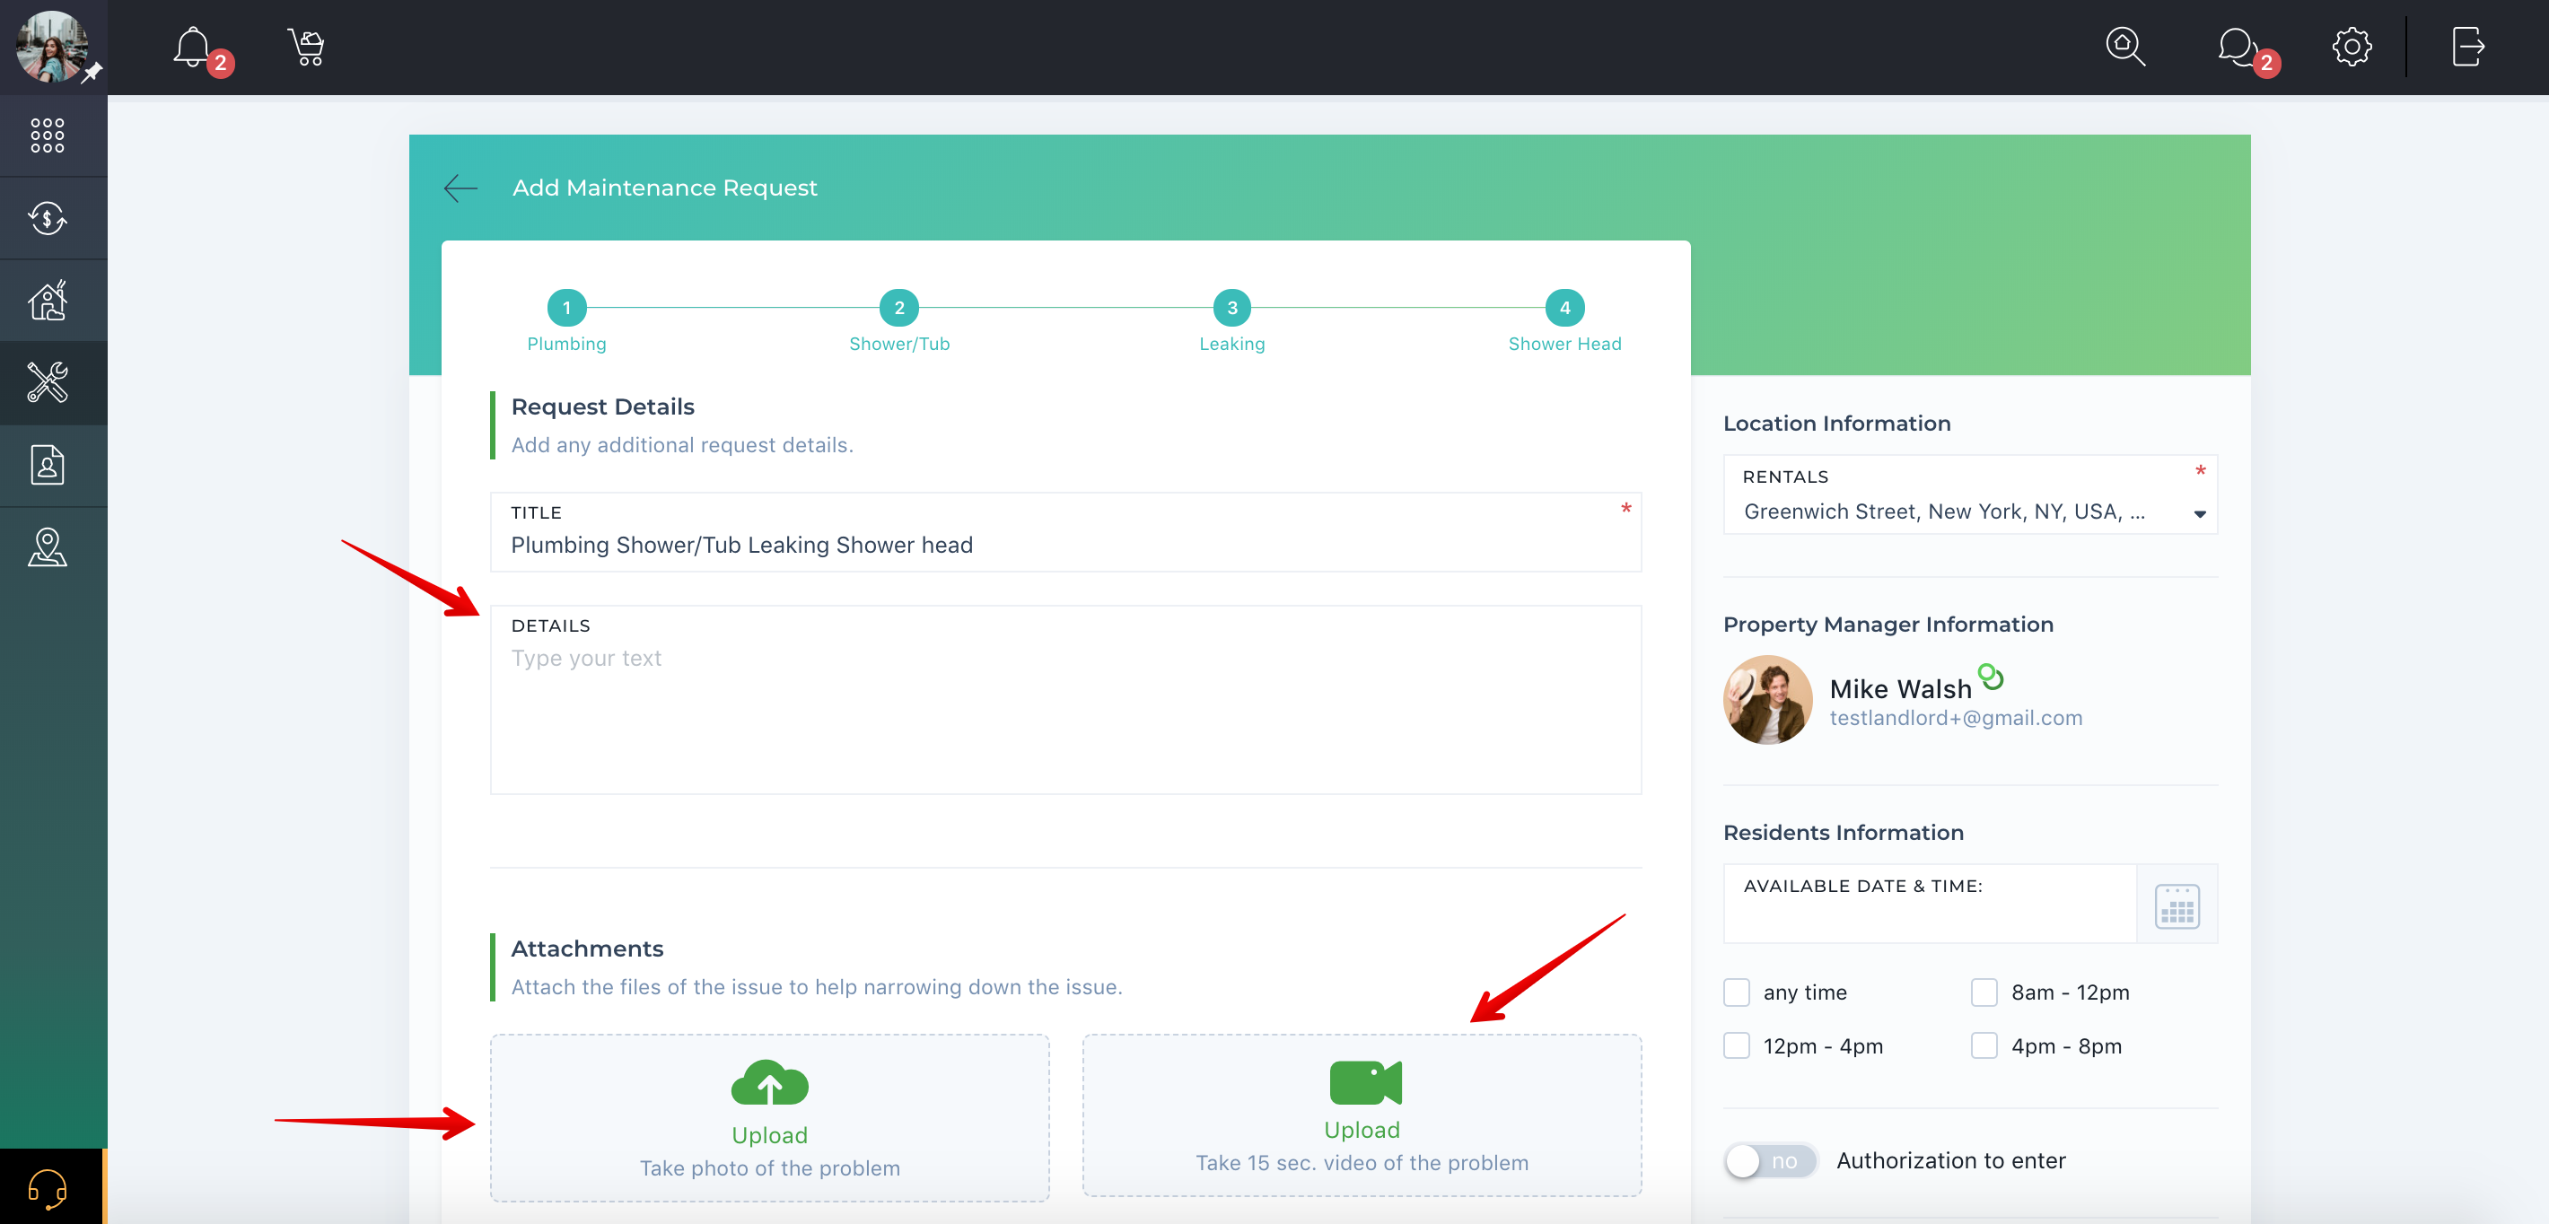Go to step 4 Shower Head
The image size is (2549, 1224).
click(1564, 308)
